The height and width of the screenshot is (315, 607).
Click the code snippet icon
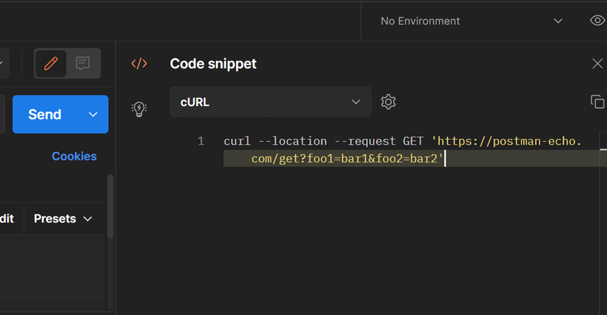point(140,63)
